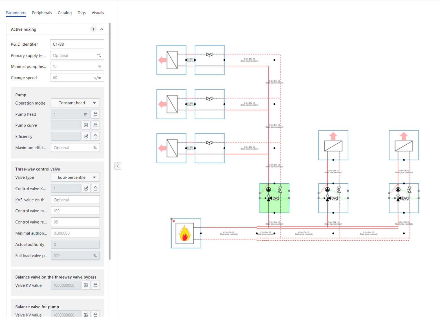Open the Control valve KVS edit icon

(86, 189)
